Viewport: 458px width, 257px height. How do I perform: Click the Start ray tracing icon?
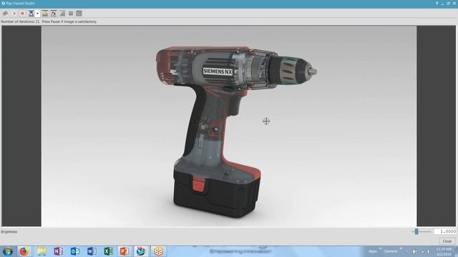point(14,14)
